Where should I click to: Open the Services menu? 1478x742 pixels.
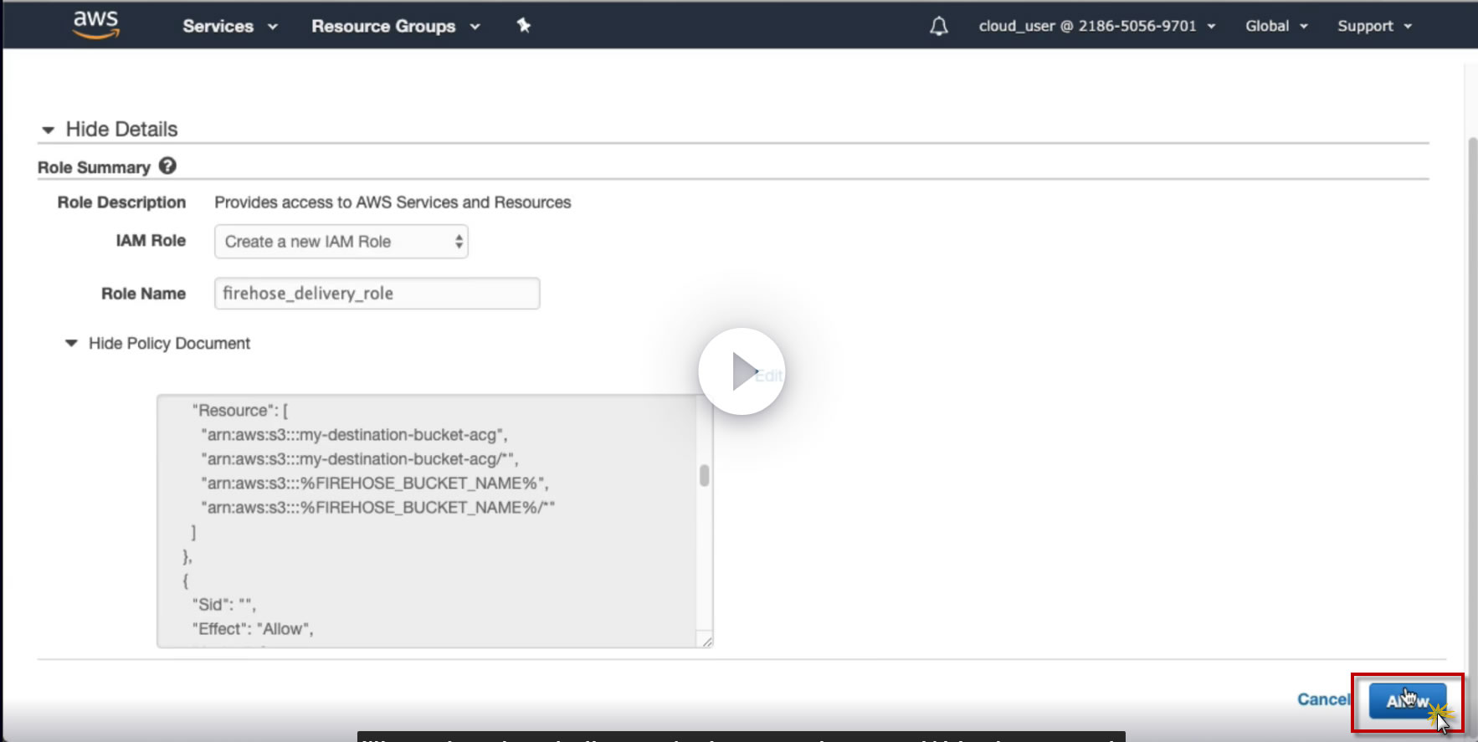click(229, 27)
